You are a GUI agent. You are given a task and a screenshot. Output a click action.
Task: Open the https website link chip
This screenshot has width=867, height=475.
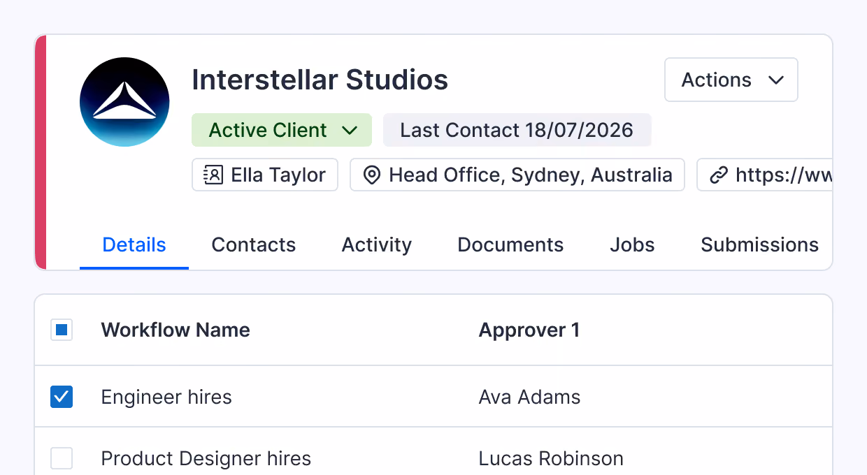pyautogui.click(x=764, y=175)
